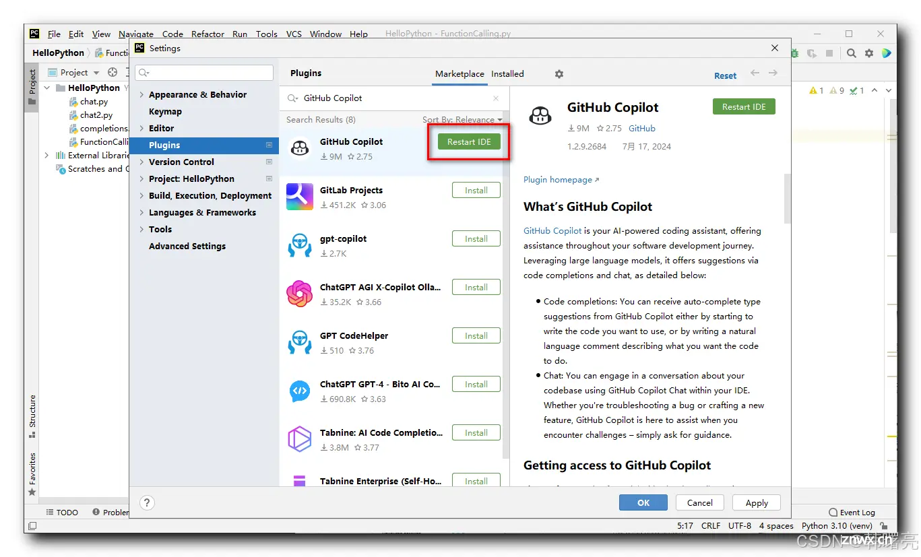The image size is (921, 557).
Task: Click the tool windows toggle in status bar
Action: tap(32, 526)
